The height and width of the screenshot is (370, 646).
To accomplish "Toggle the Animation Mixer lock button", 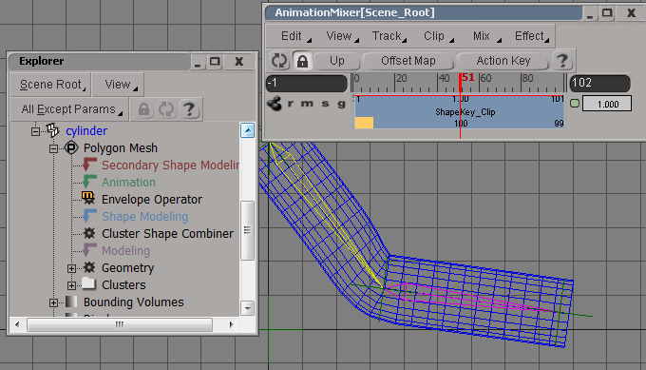I will tap(302, 61).
